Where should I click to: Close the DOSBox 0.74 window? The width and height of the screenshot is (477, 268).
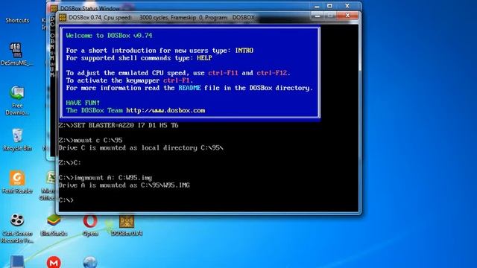(347, 16)
